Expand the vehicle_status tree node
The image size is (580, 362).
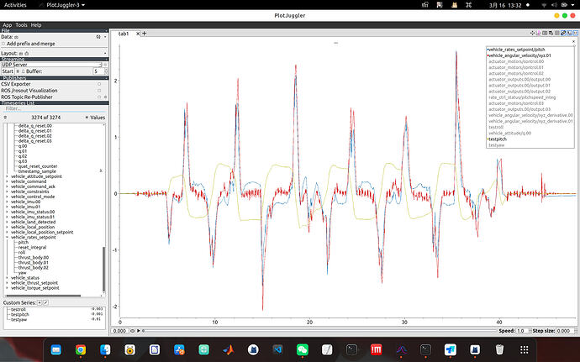point(7,278)
